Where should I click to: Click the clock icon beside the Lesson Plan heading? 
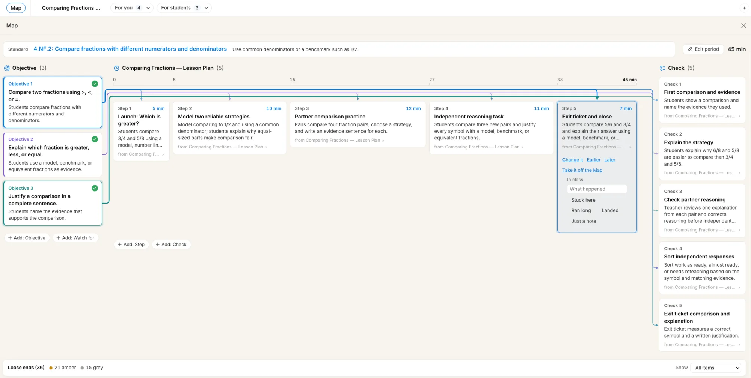click(x=116, y=68)
